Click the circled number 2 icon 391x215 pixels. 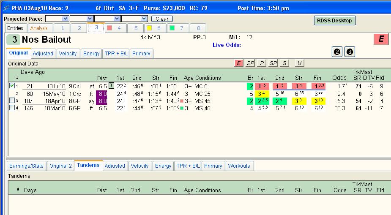(337, 52)
